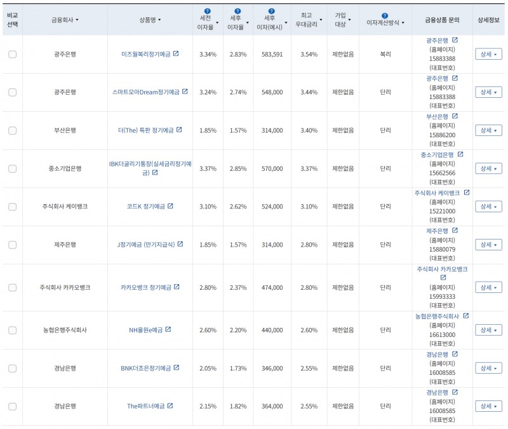Click 제주은행 homepage external icon in inquiry column

pos(455,230)
